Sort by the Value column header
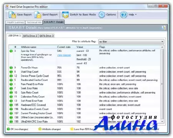Image resolution: width=173 pixels, height=138 pixels. (80, 47)
